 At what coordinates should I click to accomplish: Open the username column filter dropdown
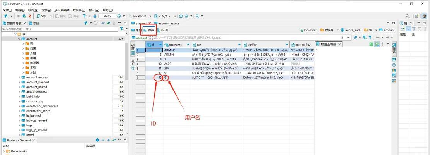pyautogui.click(x=188, y=45)
